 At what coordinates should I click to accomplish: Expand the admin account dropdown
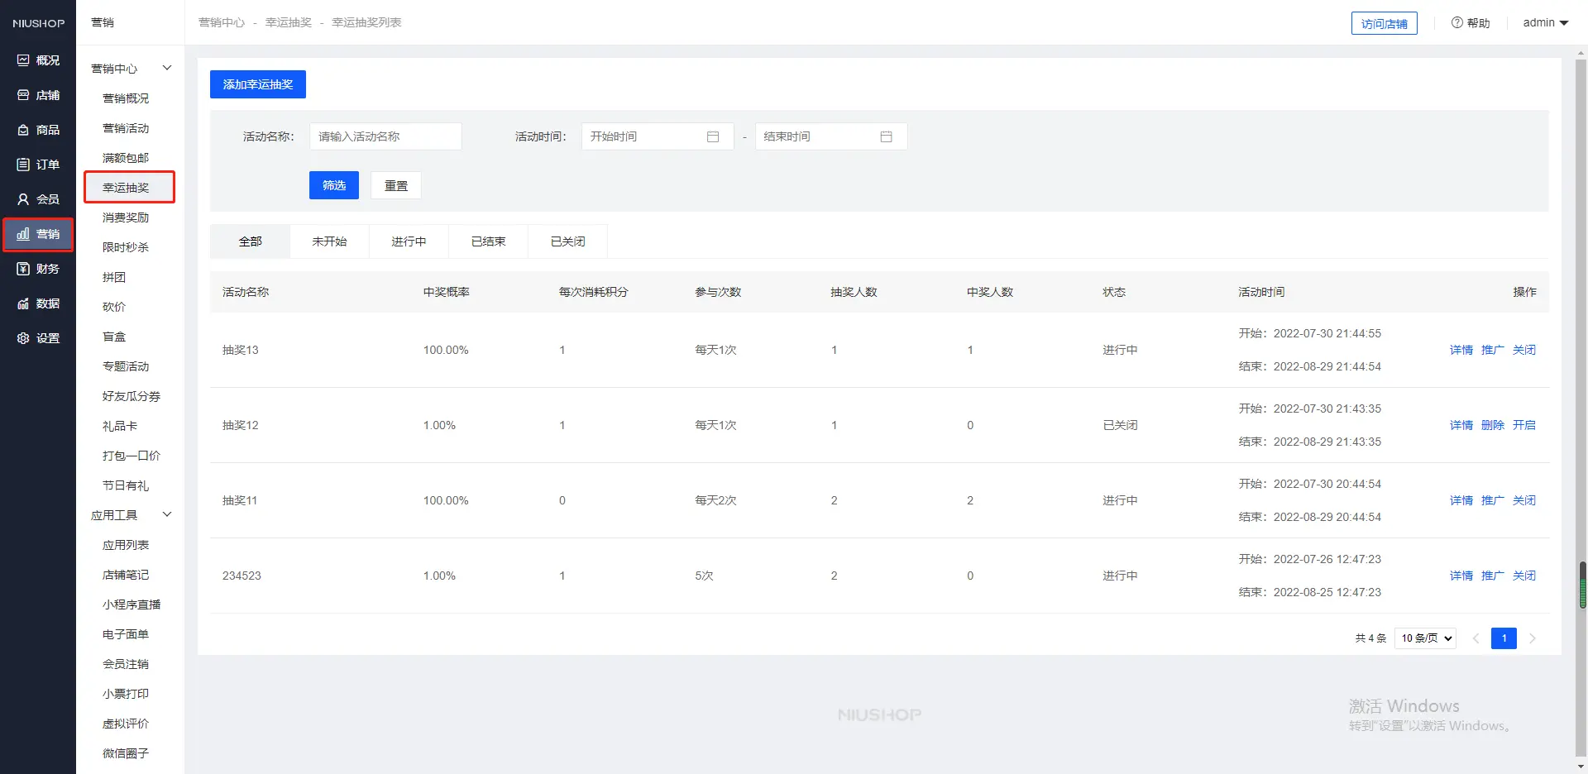coord(1545,23)
